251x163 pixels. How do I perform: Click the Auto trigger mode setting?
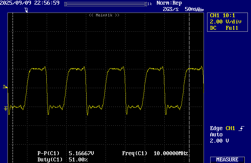[x=216, y=134]
